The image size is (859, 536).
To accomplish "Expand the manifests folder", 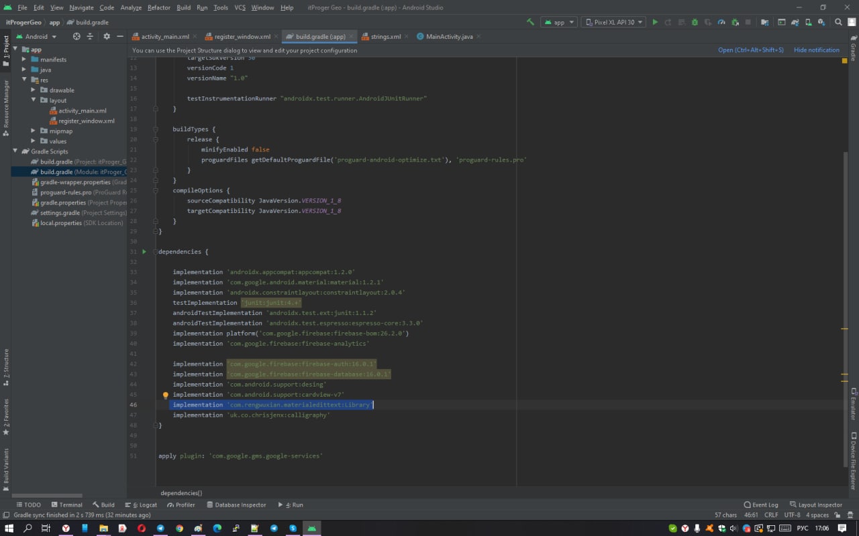I will pyautogui.click(x=24, y=60).
